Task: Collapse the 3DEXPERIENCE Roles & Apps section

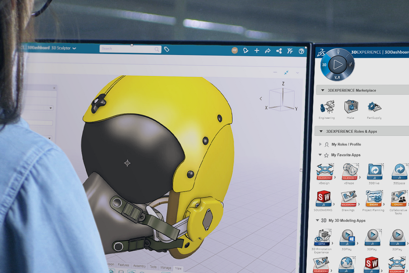Action: pos(321,131)
